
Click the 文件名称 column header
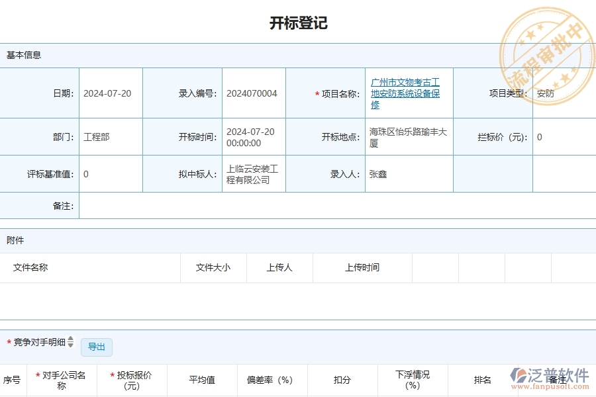coord(30,267)
